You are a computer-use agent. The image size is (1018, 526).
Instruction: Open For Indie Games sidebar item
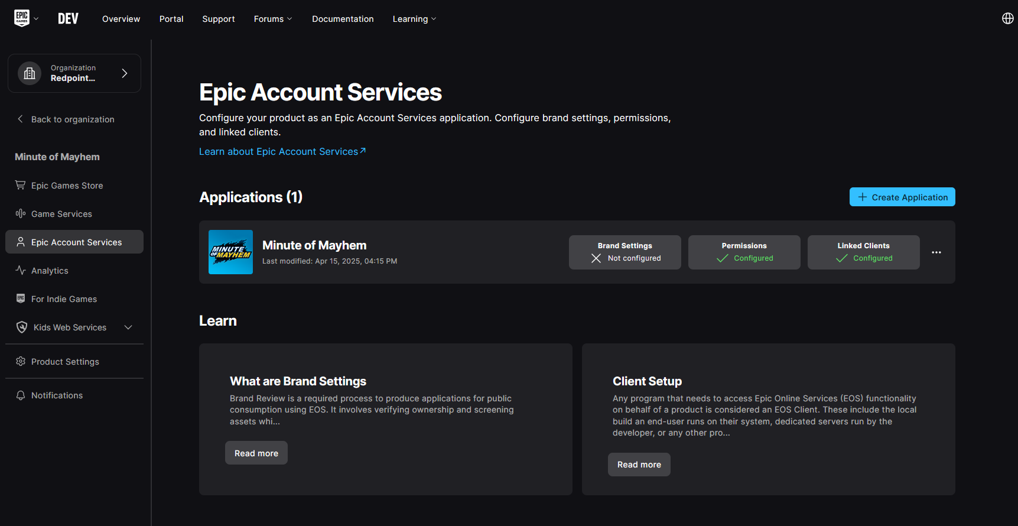74,299
